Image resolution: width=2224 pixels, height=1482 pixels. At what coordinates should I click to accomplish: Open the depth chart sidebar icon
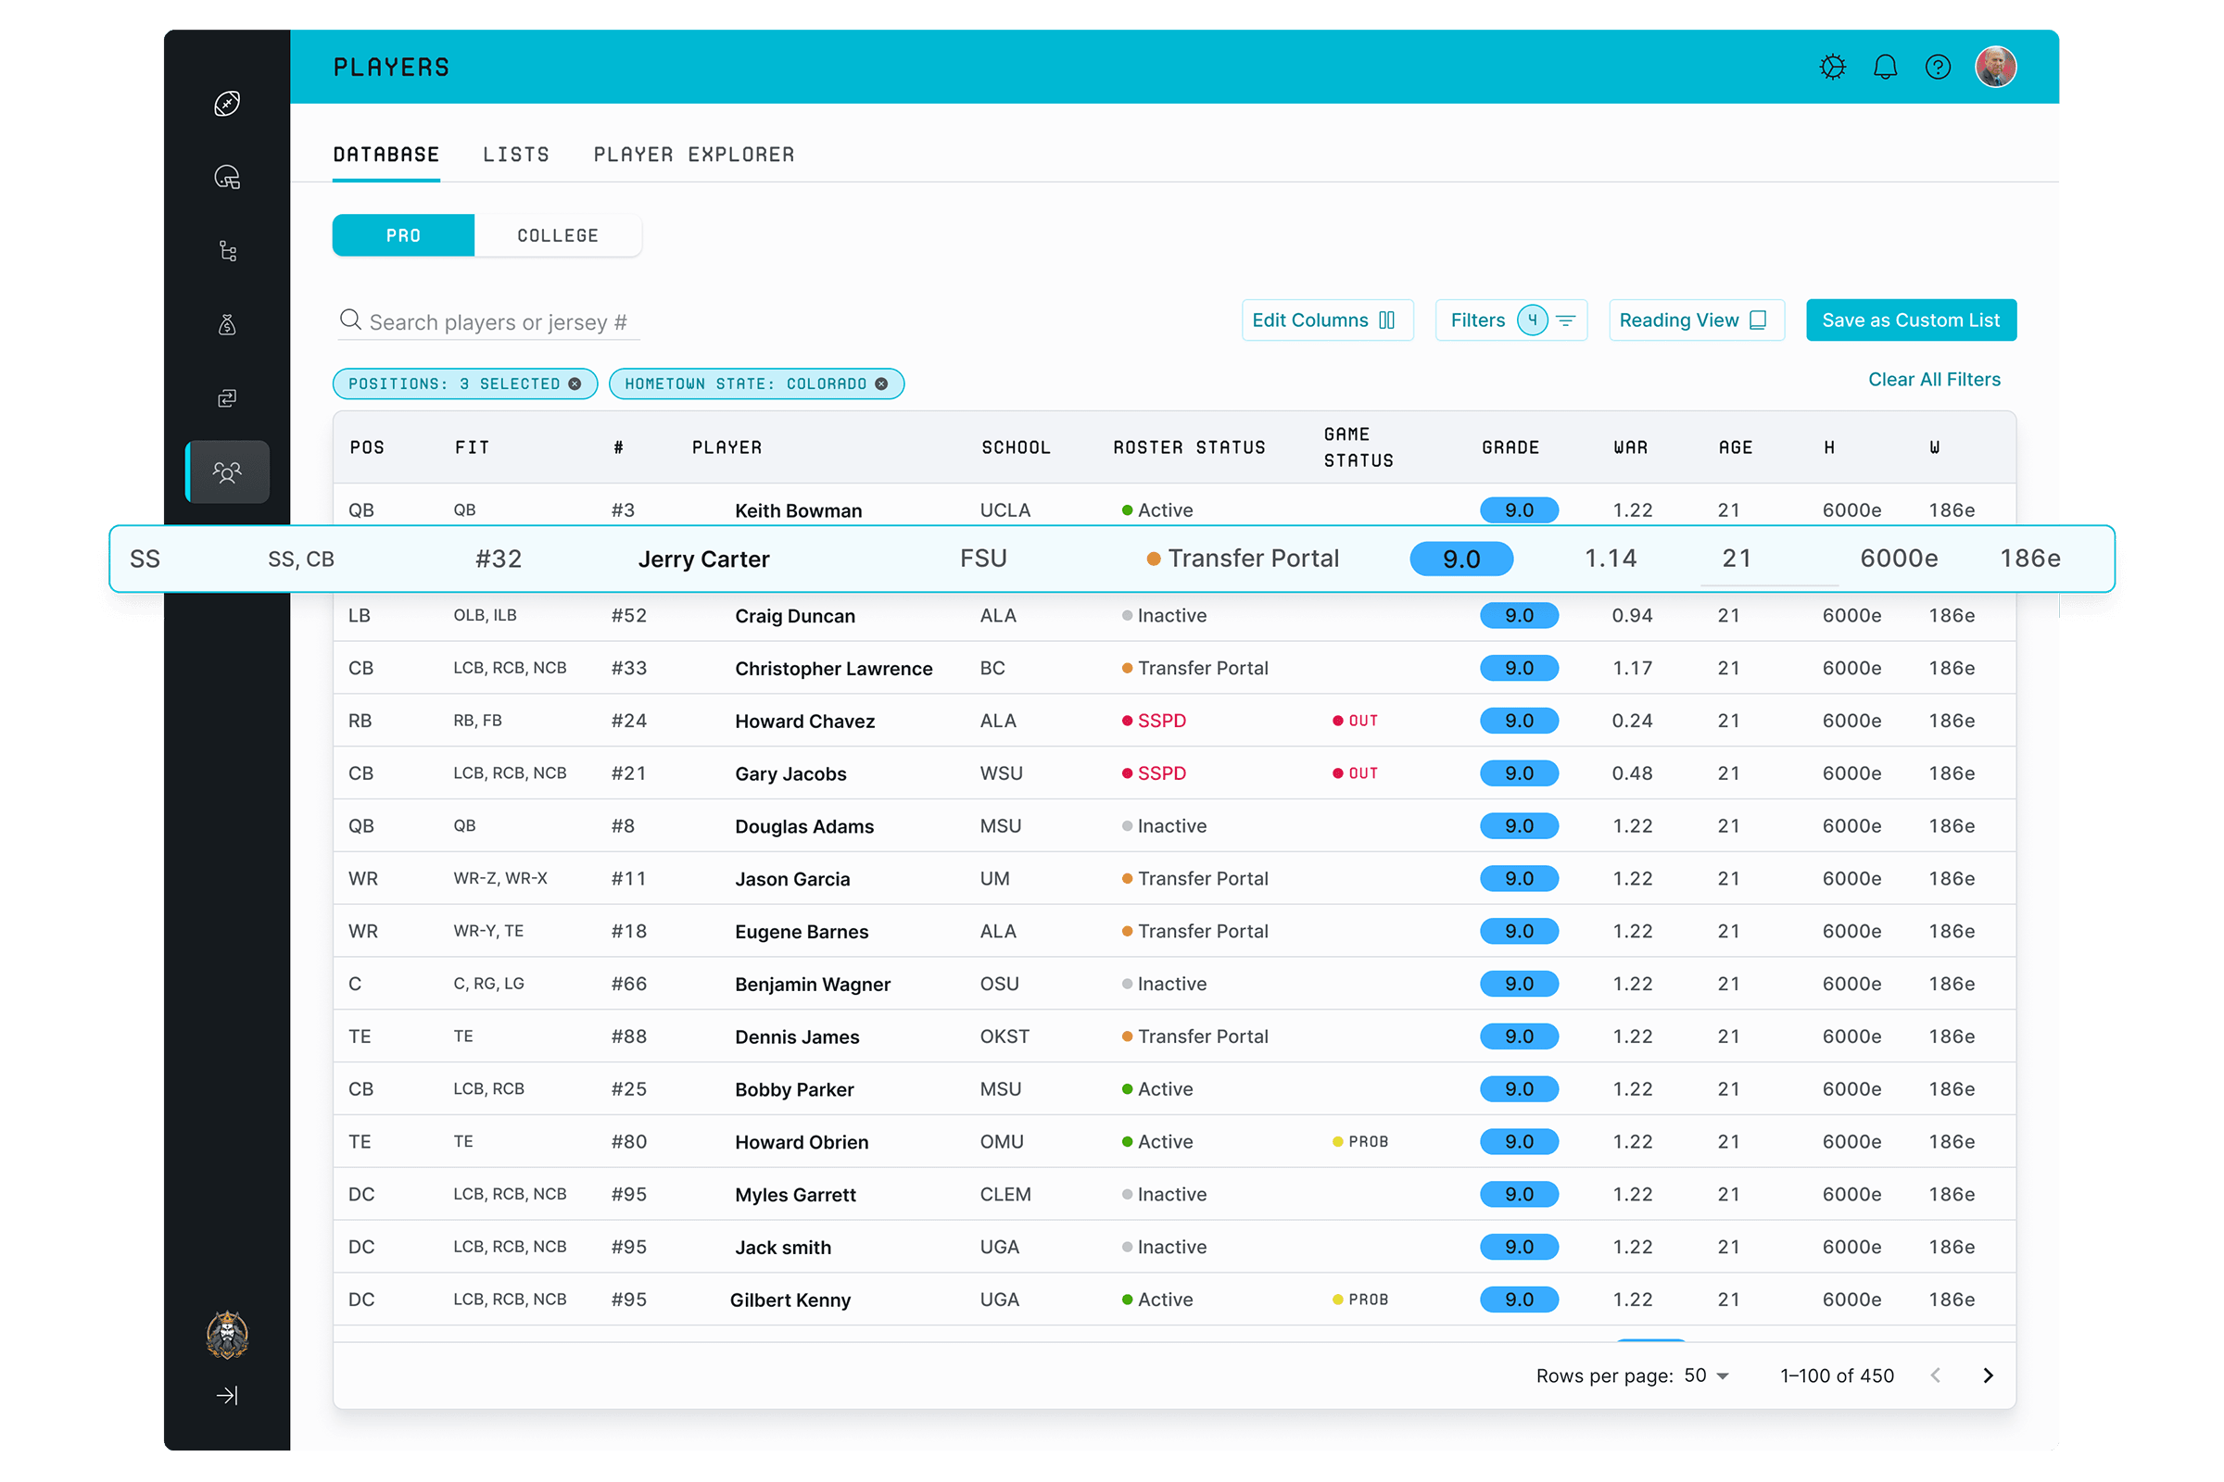pyautogui.click(x=227, y=250)
